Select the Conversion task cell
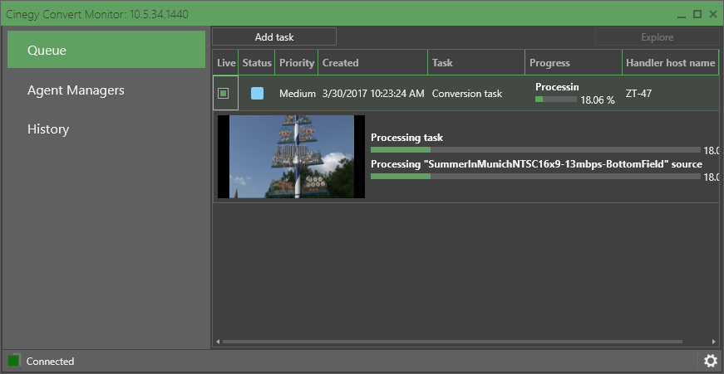 point(467,94)
